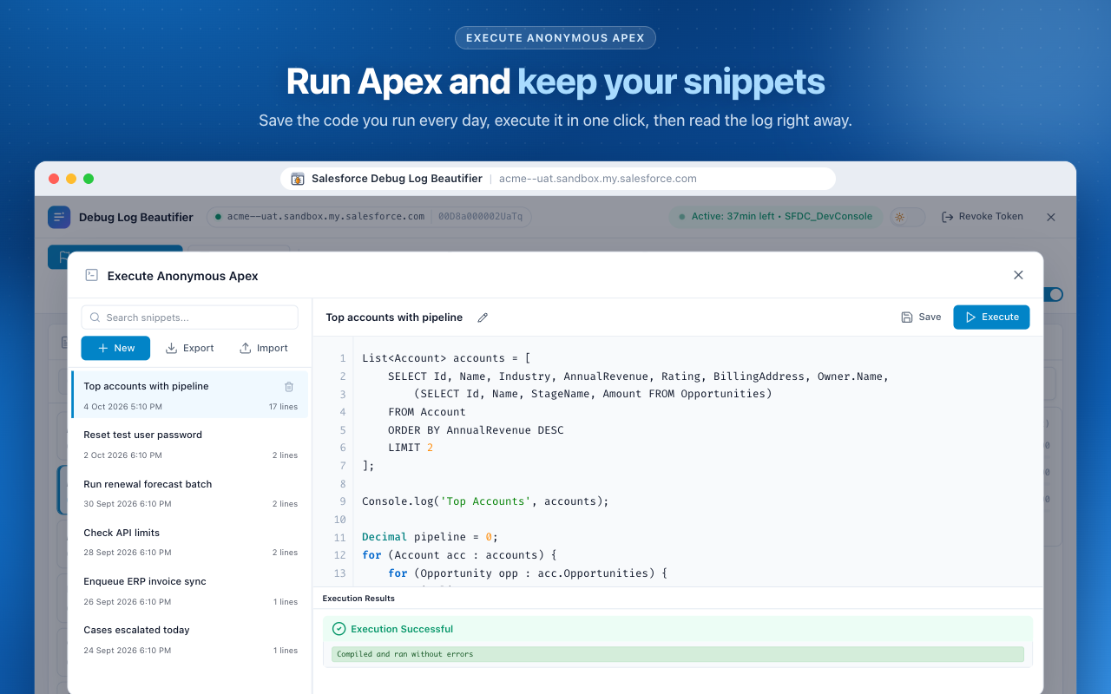1111x694 pixels.
Task: Open the Cases escalated today snippet
Action: tap(190, 639)
